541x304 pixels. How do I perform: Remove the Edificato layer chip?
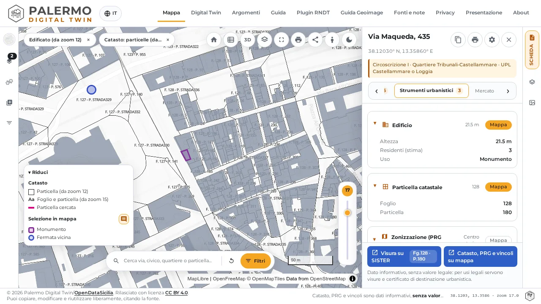pyautogui.click(x=88, y=40)
